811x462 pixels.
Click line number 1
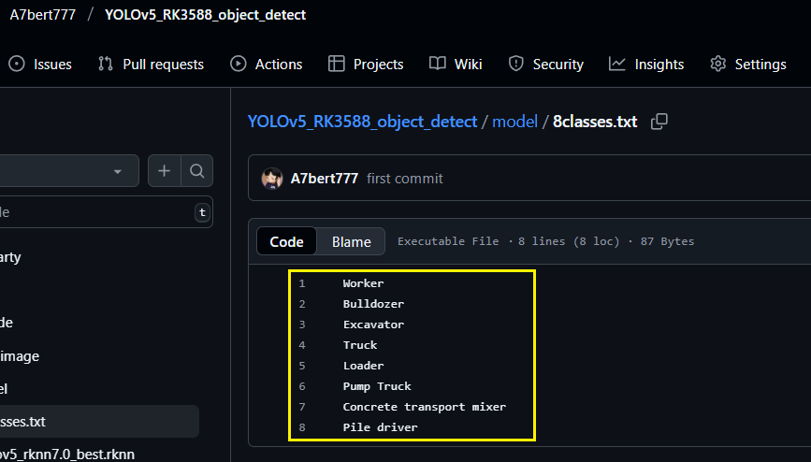302,283
